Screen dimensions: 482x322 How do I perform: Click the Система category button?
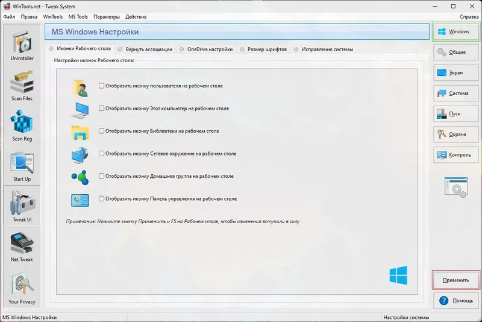456,93
